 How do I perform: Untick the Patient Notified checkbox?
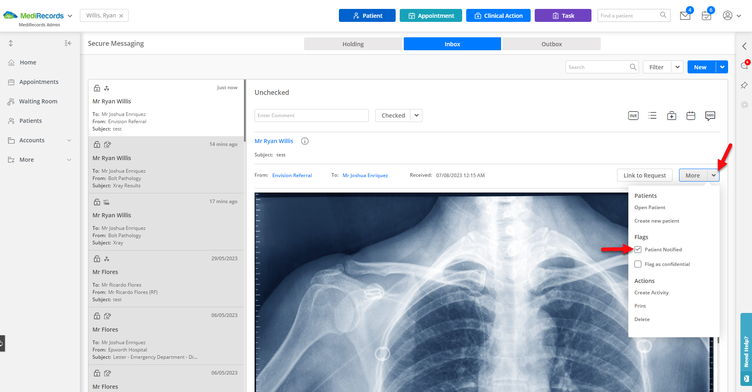638,249
